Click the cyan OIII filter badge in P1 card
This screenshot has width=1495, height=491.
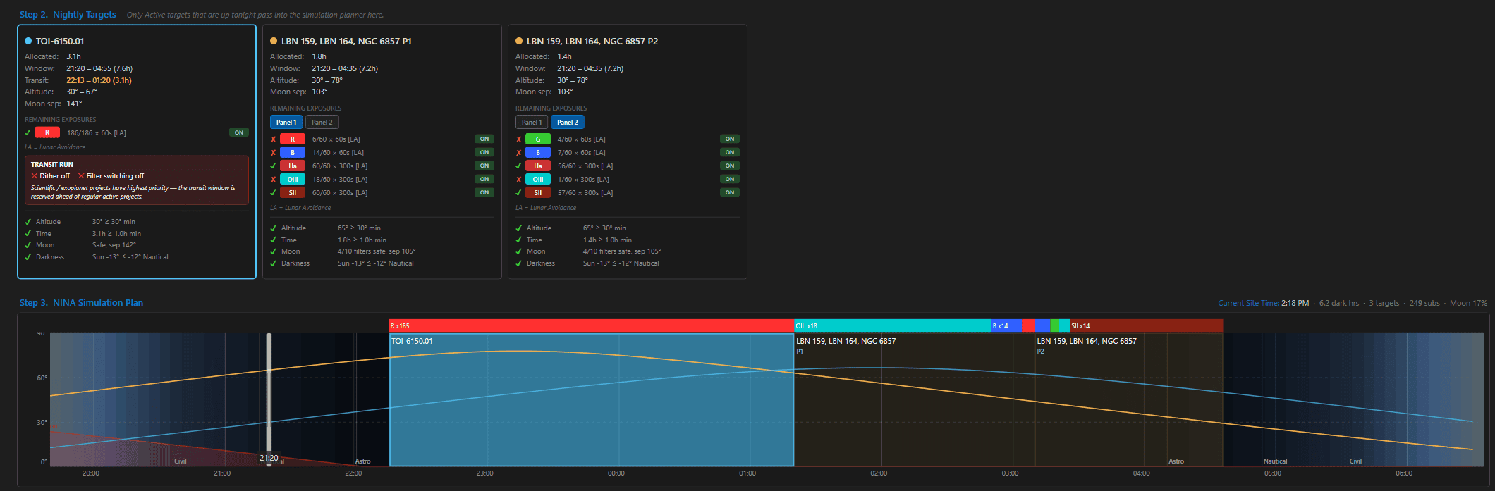[x=293, y=179]
